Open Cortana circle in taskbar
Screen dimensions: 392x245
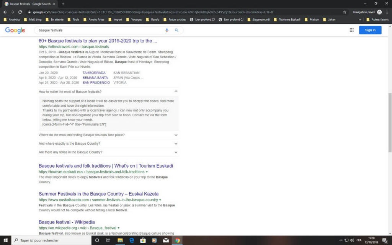pyautogui.click(x=97, y=240)
